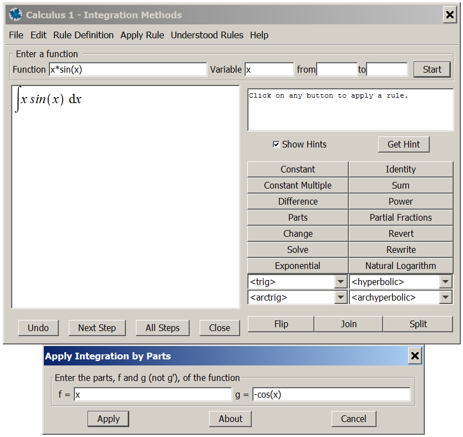The image size is (463, 437).
Task: Select the Constant Multiple rule button
Action: pyautogui.click(x=297, y=186)
